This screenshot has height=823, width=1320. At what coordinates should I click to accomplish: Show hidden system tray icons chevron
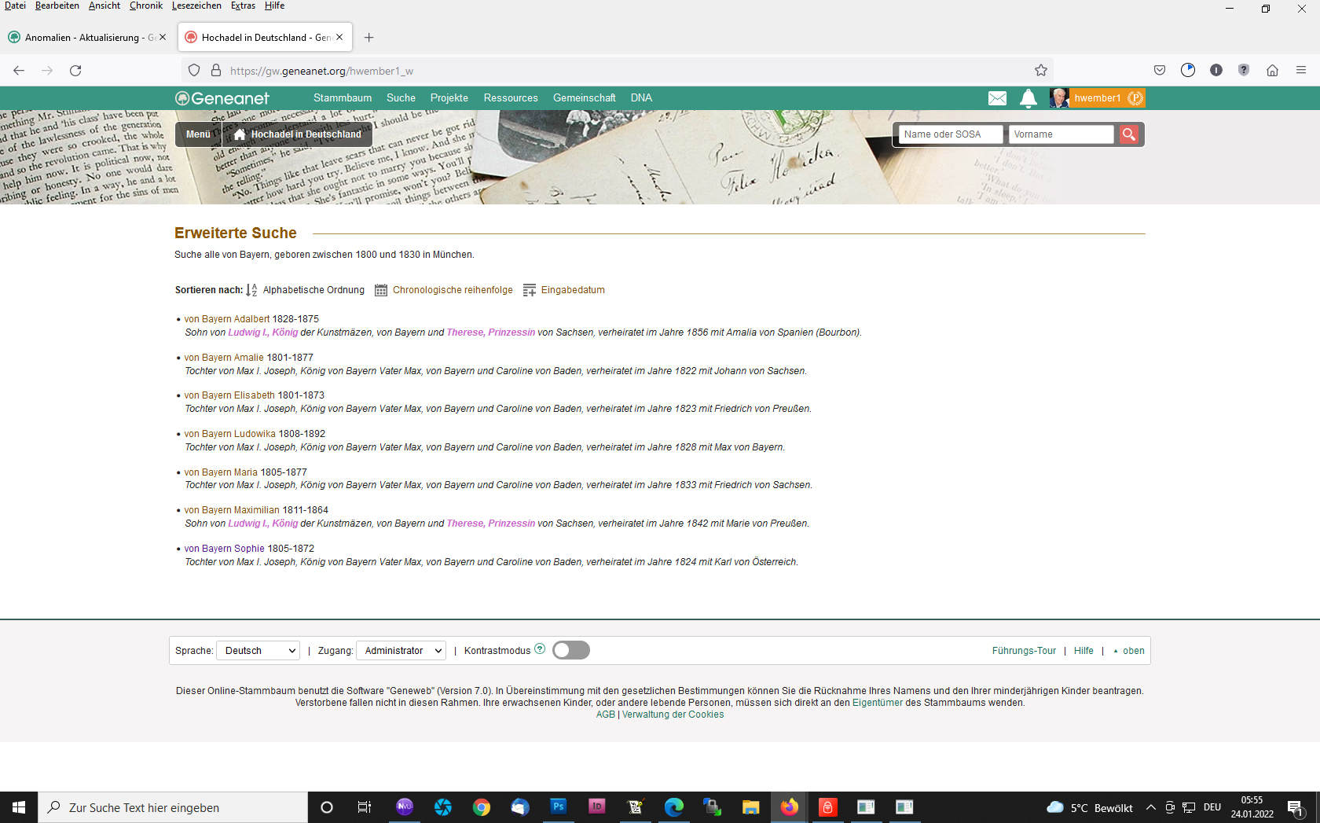(1151, 807)
